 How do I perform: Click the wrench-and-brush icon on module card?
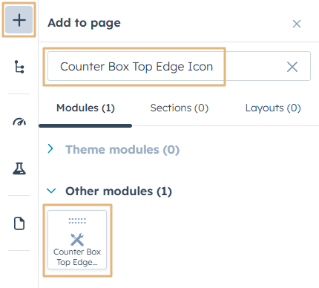coord(77,240)
